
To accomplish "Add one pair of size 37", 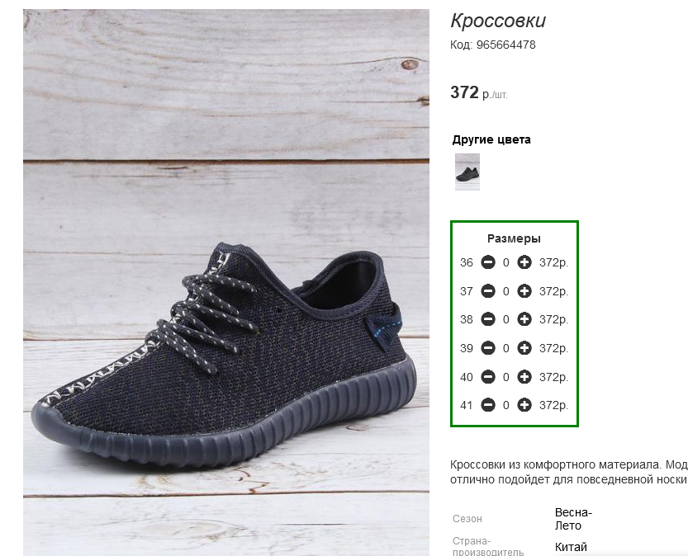I will click(x=524, y=291).
